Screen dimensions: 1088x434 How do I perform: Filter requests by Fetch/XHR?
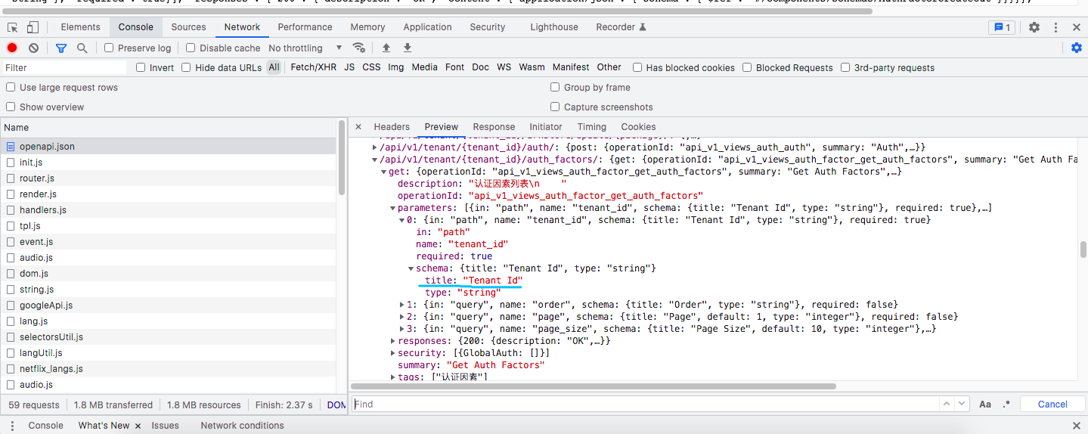(x=314, y=67)
